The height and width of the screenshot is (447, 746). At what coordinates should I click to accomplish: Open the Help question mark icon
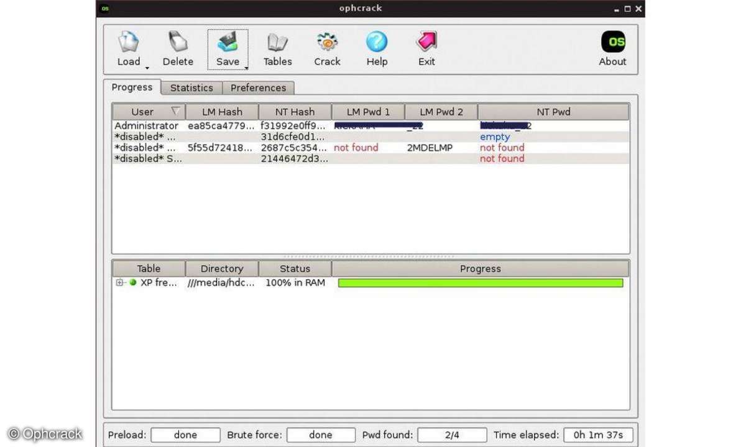[x=377, y=42]
